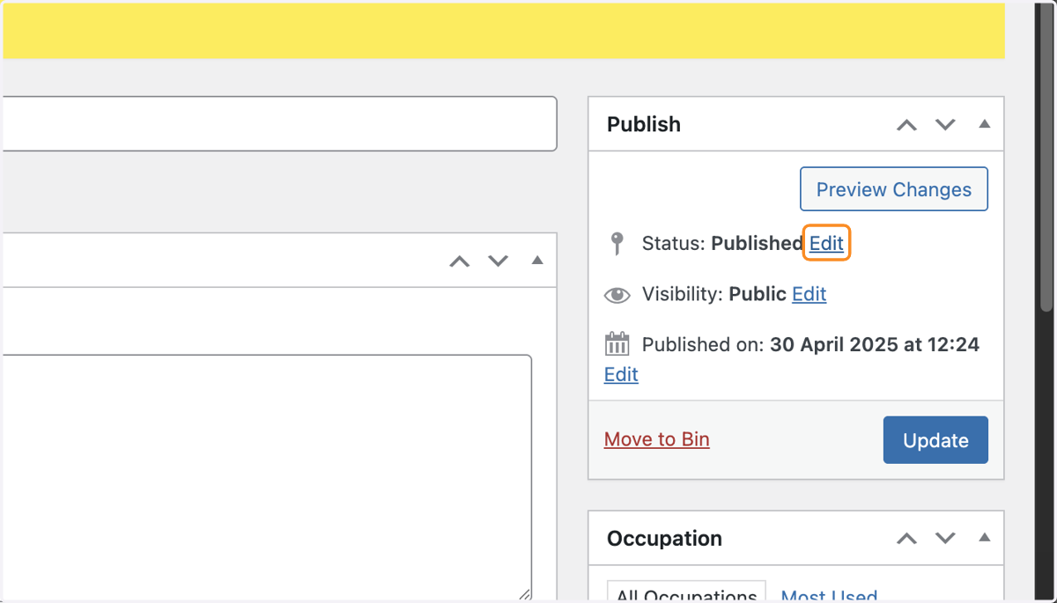The image size is (1057, 603).
Task: Switch to the Most Used tab
Action: [x=829, y=595]
